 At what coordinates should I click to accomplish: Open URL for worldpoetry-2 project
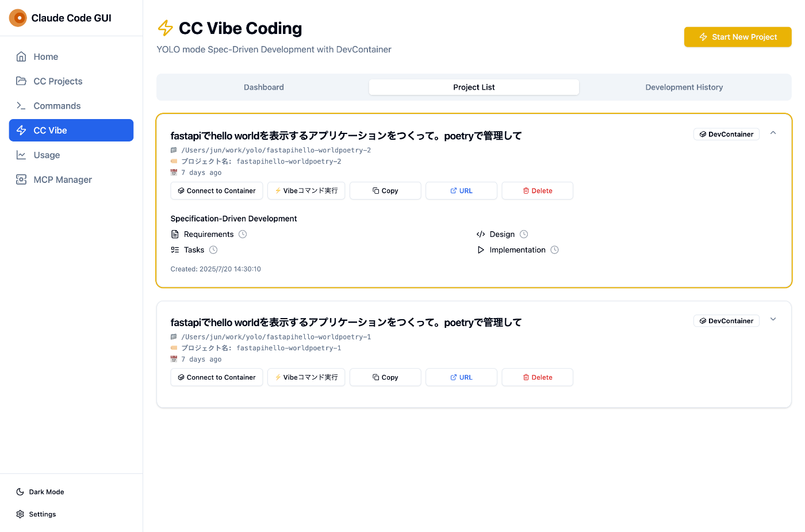pyautogui.click(x=461, y=191)
